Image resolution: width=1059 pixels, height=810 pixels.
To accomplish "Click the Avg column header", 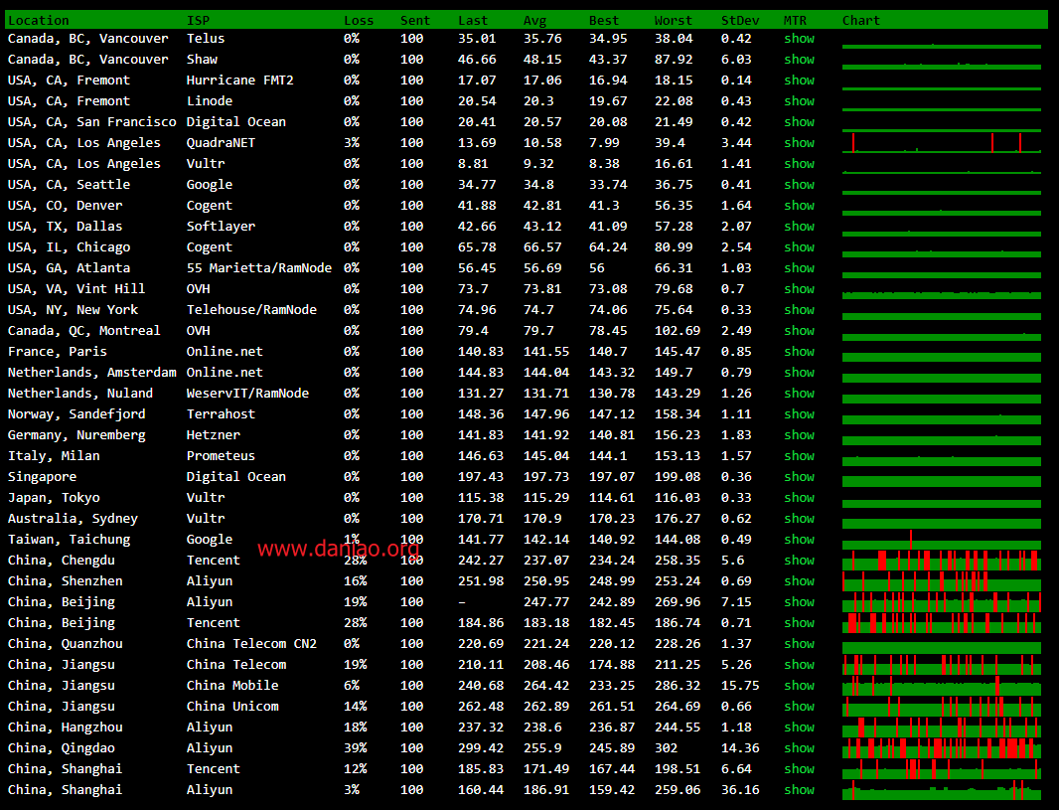I will (534, 20).
